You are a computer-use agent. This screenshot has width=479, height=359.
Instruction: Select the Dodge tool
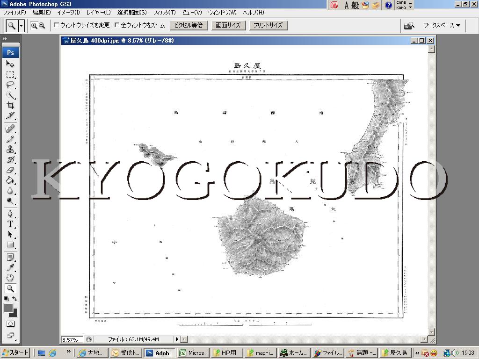pos(10,201)
